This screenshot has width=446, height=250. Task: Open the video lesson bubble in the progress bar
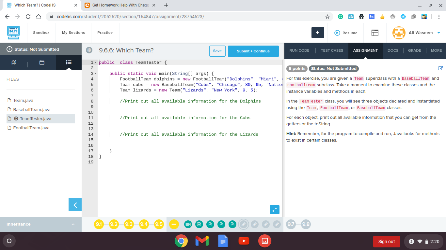[188, 224]
